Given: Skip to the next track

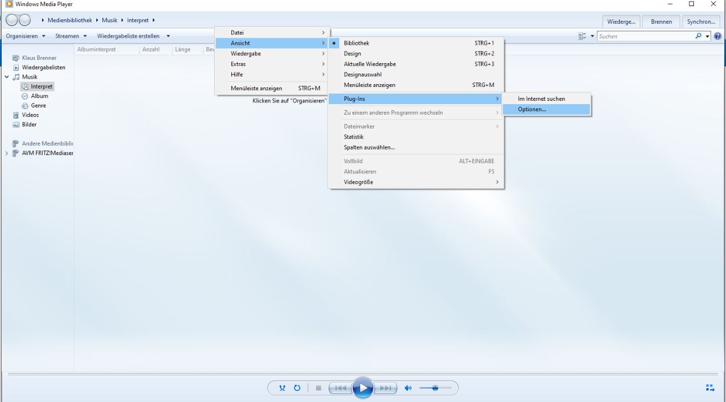Looking at the screenshot, I should (x=386, y=388).
